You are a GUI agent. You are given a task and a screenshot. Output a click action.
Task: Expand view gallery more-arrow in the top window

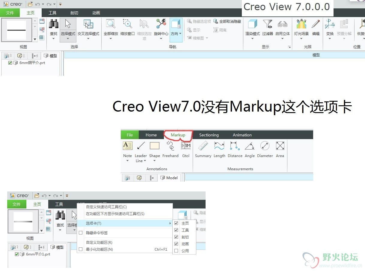pos(35,39)
